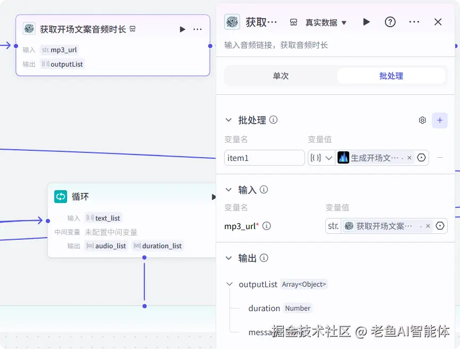Open help via question mark icon
Viewport: 460px width, 349px height.
point(390,22)
